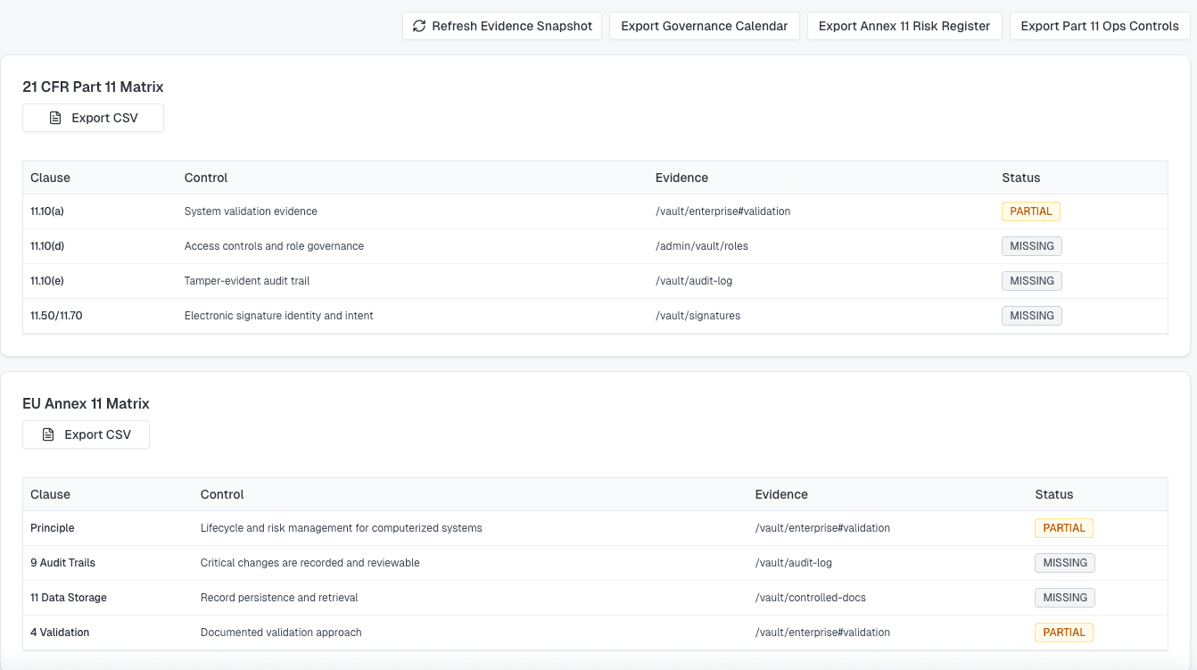Click the Status column header in Part 11 Matrix
This screenshot has height=670, width=1197.
click(1020, 178)
